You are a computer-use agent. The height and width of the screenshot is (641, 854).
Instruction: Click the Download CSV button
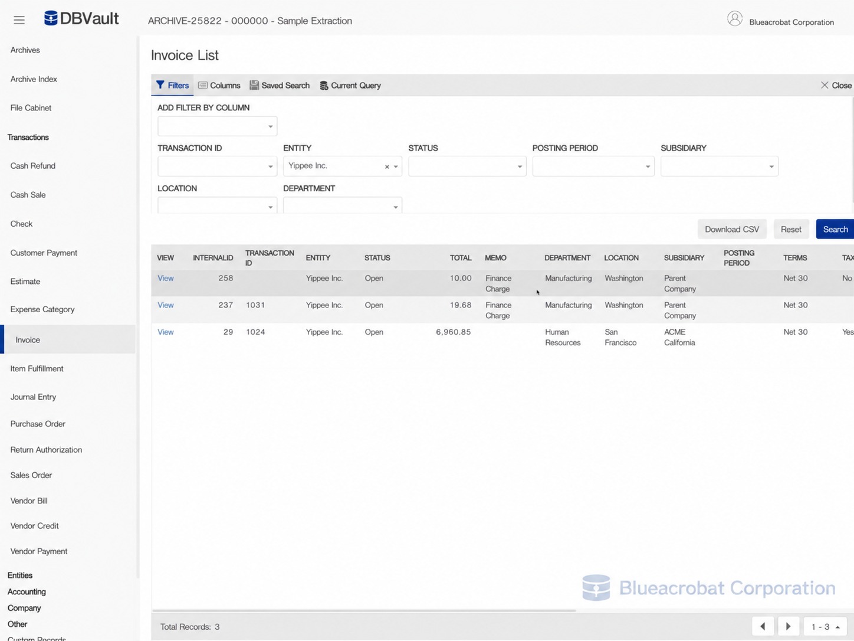pyautogui.click(x=732, y=229)
